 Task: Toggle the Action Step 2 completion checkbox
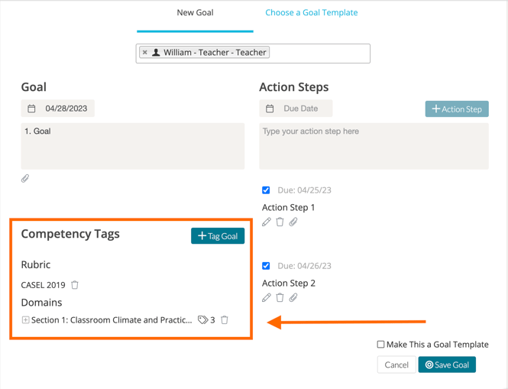[x=266, y=266]
